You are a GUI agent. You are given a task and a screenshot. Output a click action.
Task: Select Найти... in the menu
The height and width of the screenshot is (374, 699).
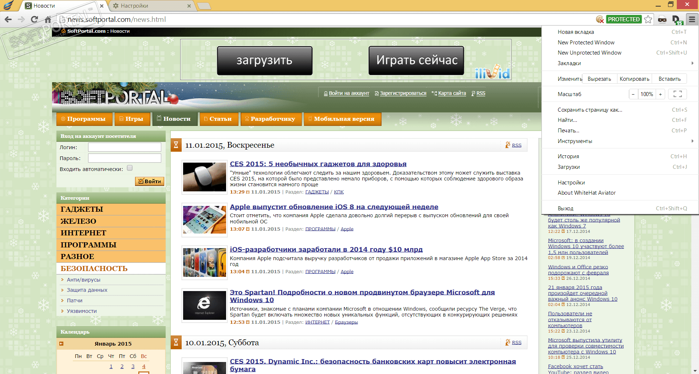tap(620, 120)
